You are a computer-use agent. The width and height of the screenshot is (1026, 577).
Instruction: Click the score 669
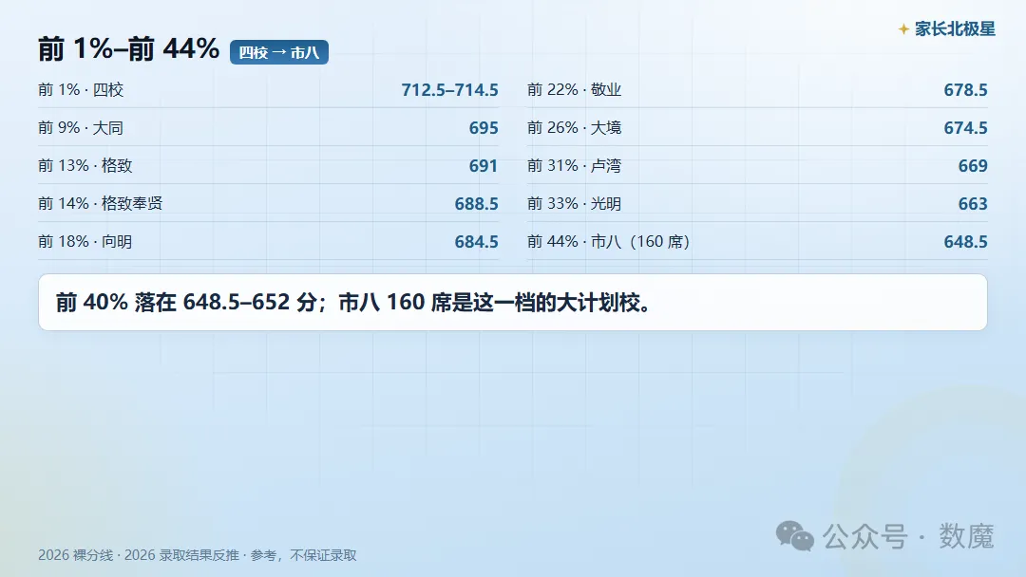pyautogui.click(x=973, y=165)
